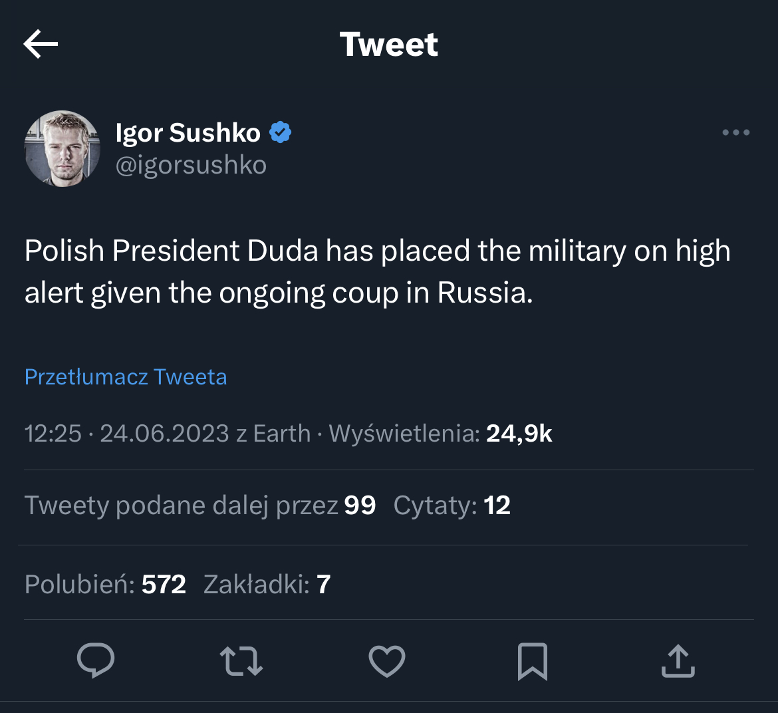Tap the reply speech bubble icon
Viewport: 778px width, 713px height.
(x=96, y=660)
